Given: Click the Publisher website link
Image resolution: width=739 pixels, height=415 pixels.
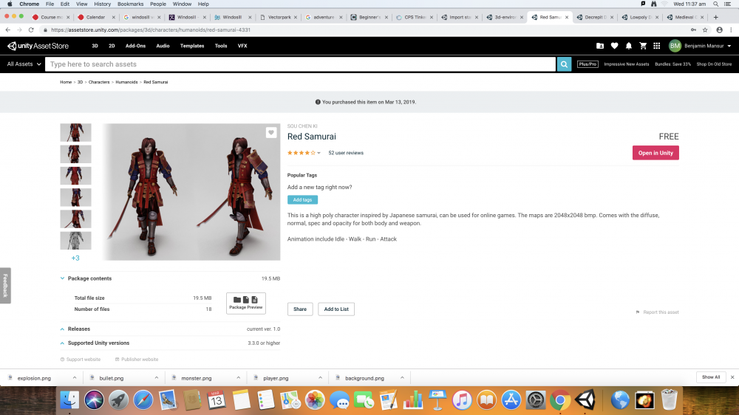Looking at the screenshot, I should pyautogui.click(x=137, y=360).
